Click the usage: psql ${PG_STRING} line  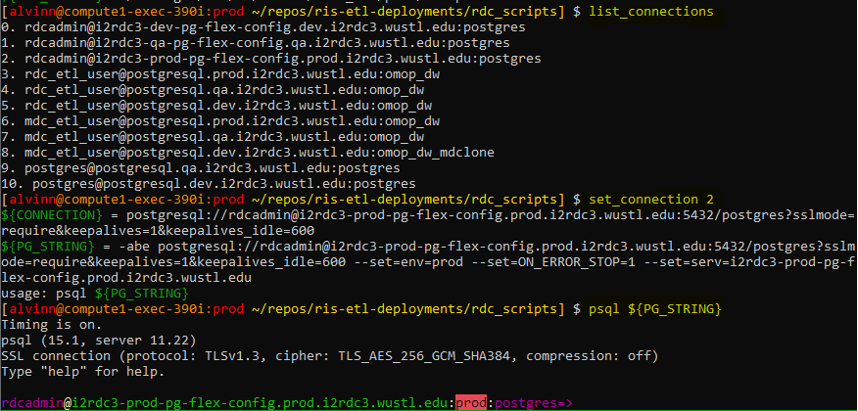(95, 294)
